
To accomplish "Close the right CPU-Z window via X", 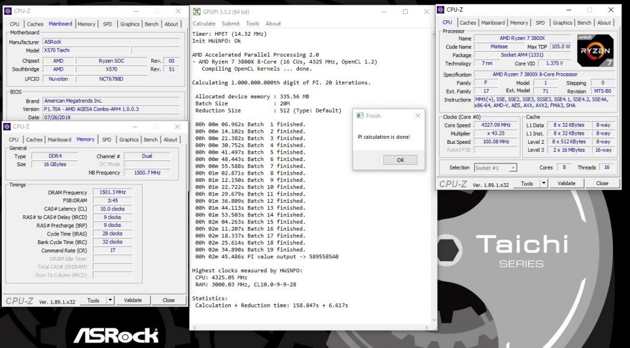I will pos(611,10).
